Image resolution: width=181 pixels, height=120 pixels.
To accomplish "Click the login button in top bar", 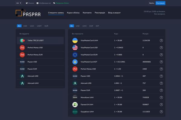I will (152, 3).
